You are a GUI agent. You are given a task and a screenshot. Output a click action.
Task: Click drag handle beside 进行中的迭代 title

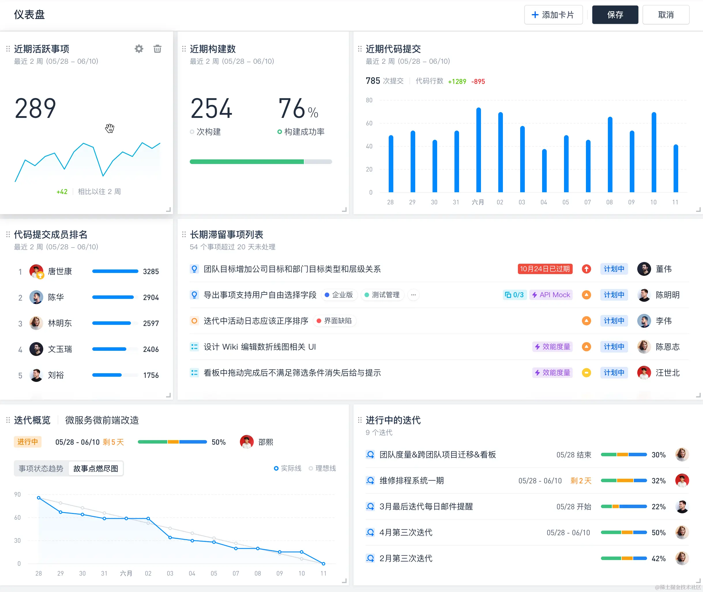(x=360, y=420)
